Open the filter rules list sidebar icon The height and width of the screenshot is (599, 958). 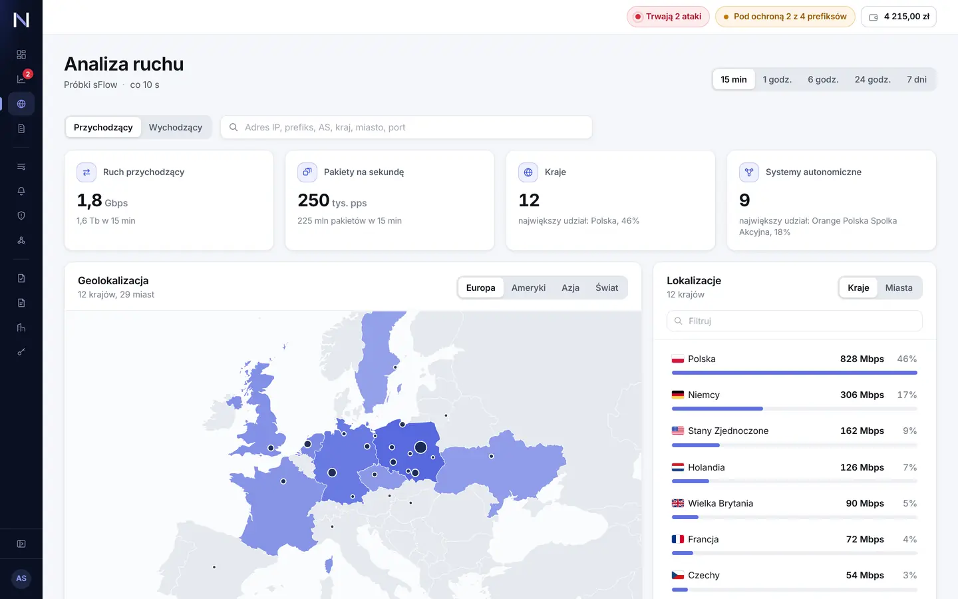coord(21,166)
